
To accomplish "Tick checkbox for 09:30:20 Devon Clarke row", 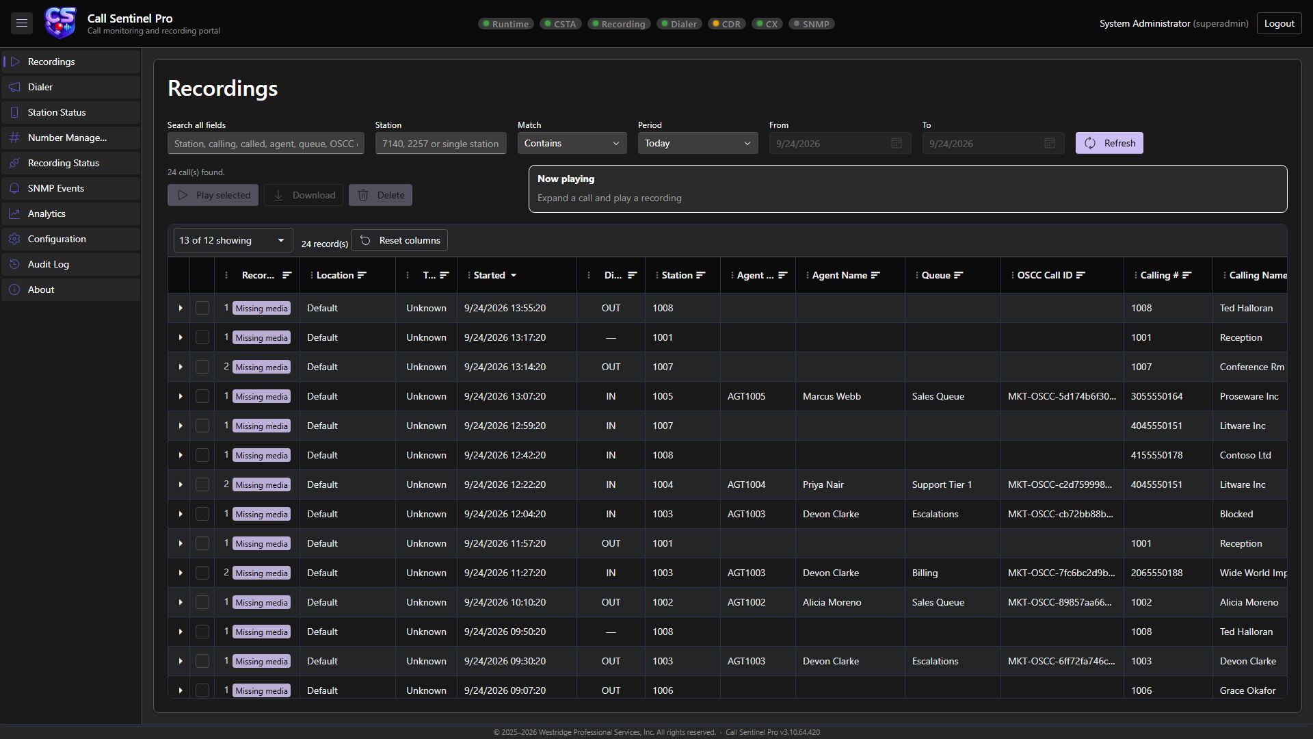I will coord(202,662).
